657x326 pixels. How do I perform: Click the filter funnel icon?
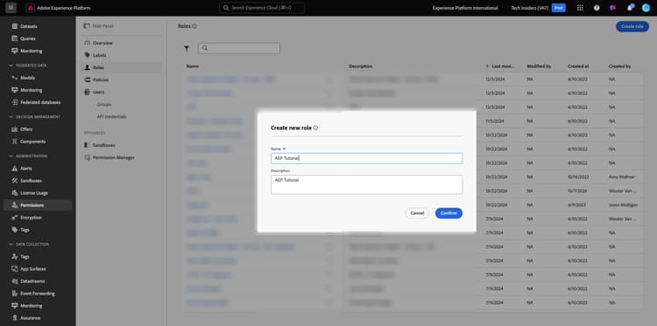[x=187, y=48]
